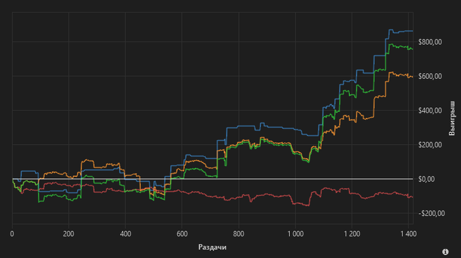Click the 1 000 hands axis tick label
This screenshot has width=461, height=258.
[x=295, y=234]
